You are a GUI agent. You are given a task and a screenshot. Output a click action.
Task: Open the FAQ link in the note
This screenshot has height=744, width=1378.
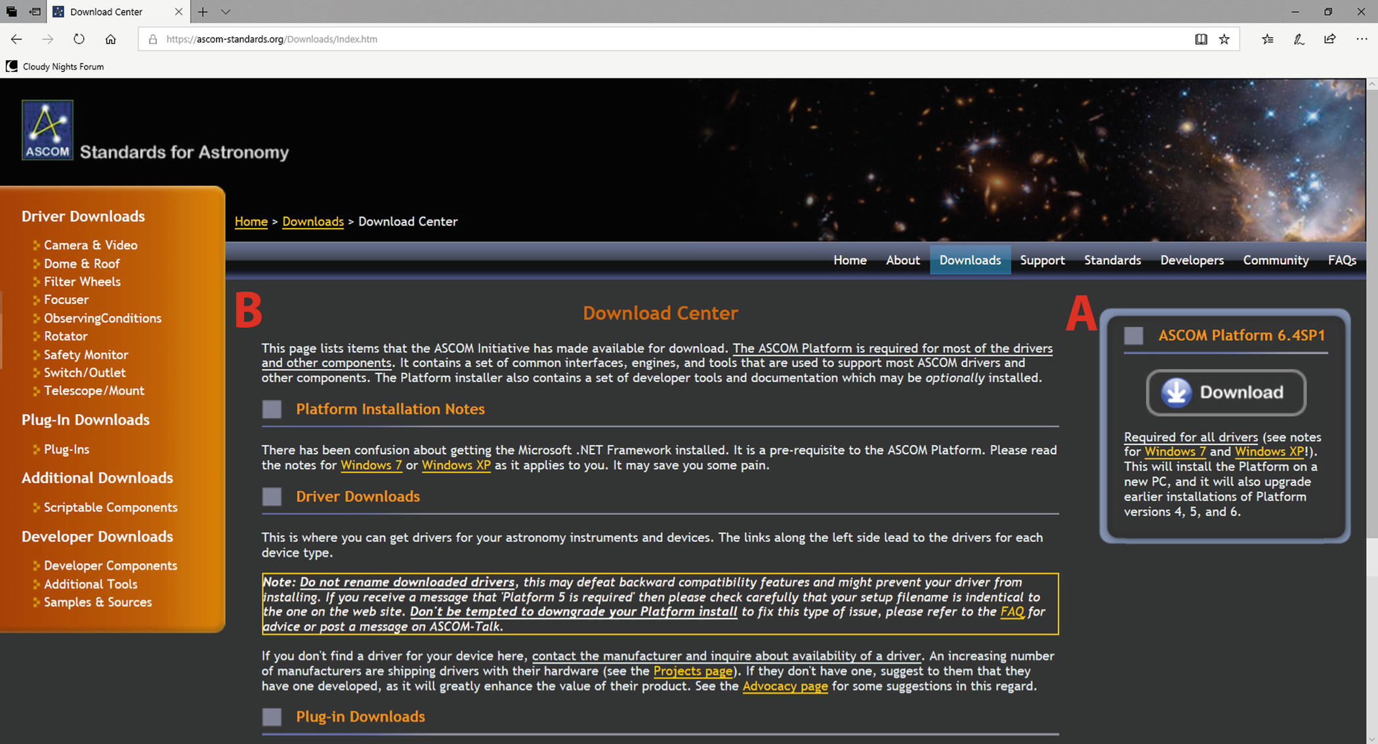[x=1012, y=612]
